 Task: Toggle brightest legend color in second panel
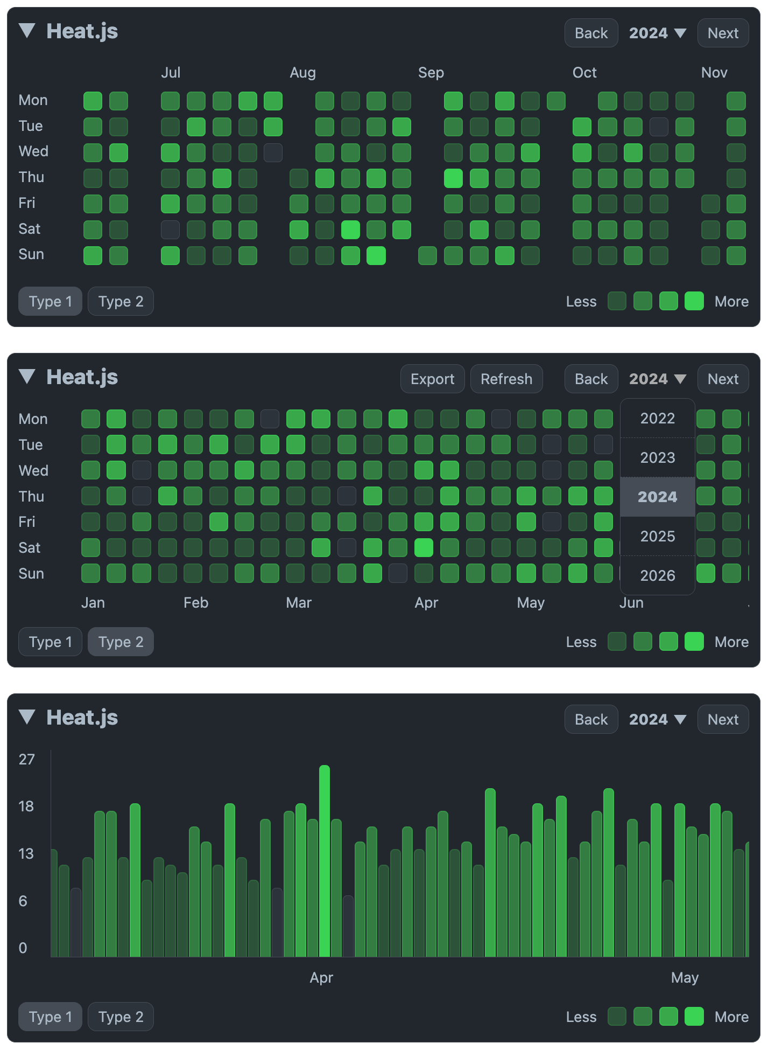694,642
